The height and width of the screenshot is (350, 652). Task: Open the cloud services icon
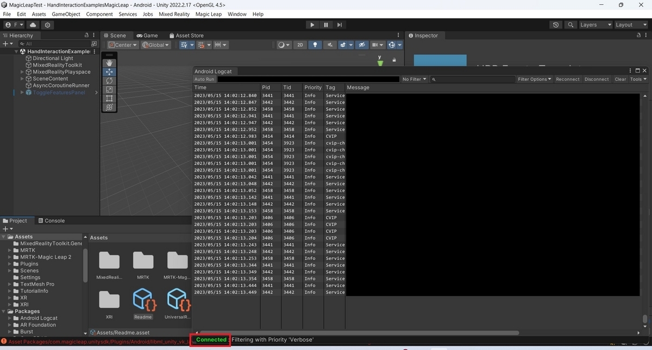(33, 25)
